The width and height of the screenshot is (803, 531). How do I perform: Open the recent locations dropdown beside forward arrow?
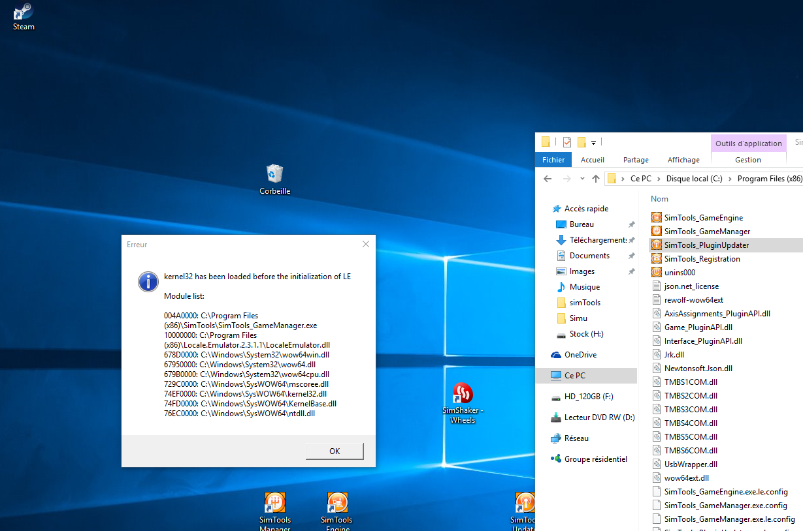582,179
